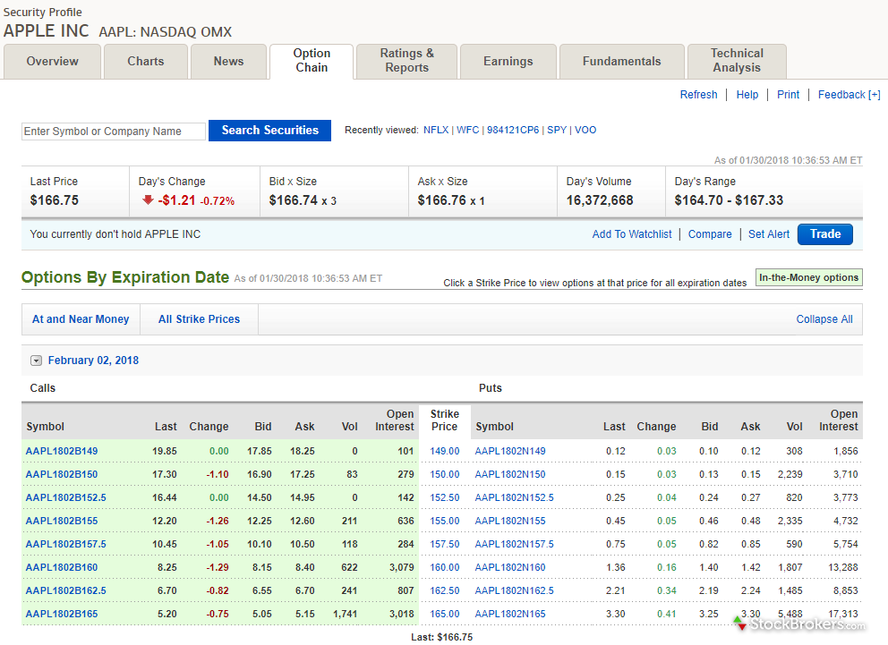Open put option AAPL1802N155
Viewport: 888px width, 645px height.
509,521
